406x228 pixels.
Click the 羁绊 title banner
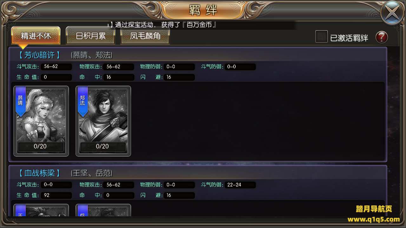(x=203, y=10)
